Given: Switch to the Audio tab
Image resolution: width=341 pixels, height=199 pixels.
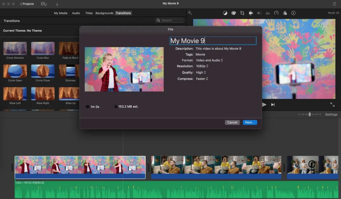Looking at the screenshot, I should click(76, 13).
